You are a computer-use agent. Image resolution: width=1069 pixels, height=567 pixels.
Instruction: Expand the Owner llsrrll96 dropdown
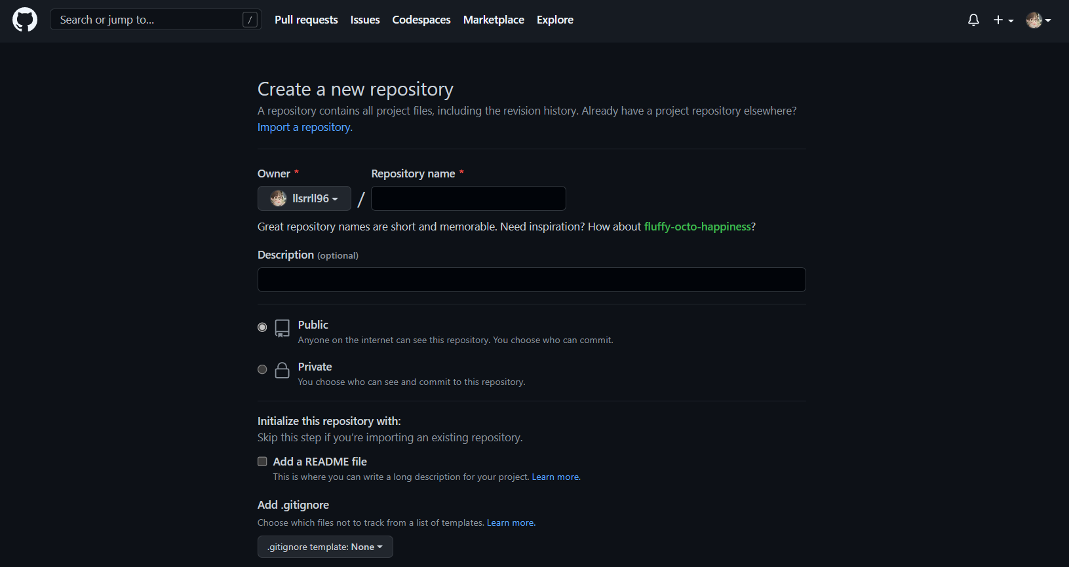pyautogui.click(x=304, y=198)
